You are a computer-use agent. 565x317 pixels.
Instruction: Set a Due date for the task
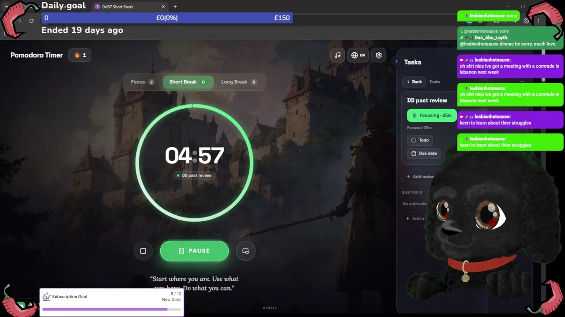[x=424, y=153]
